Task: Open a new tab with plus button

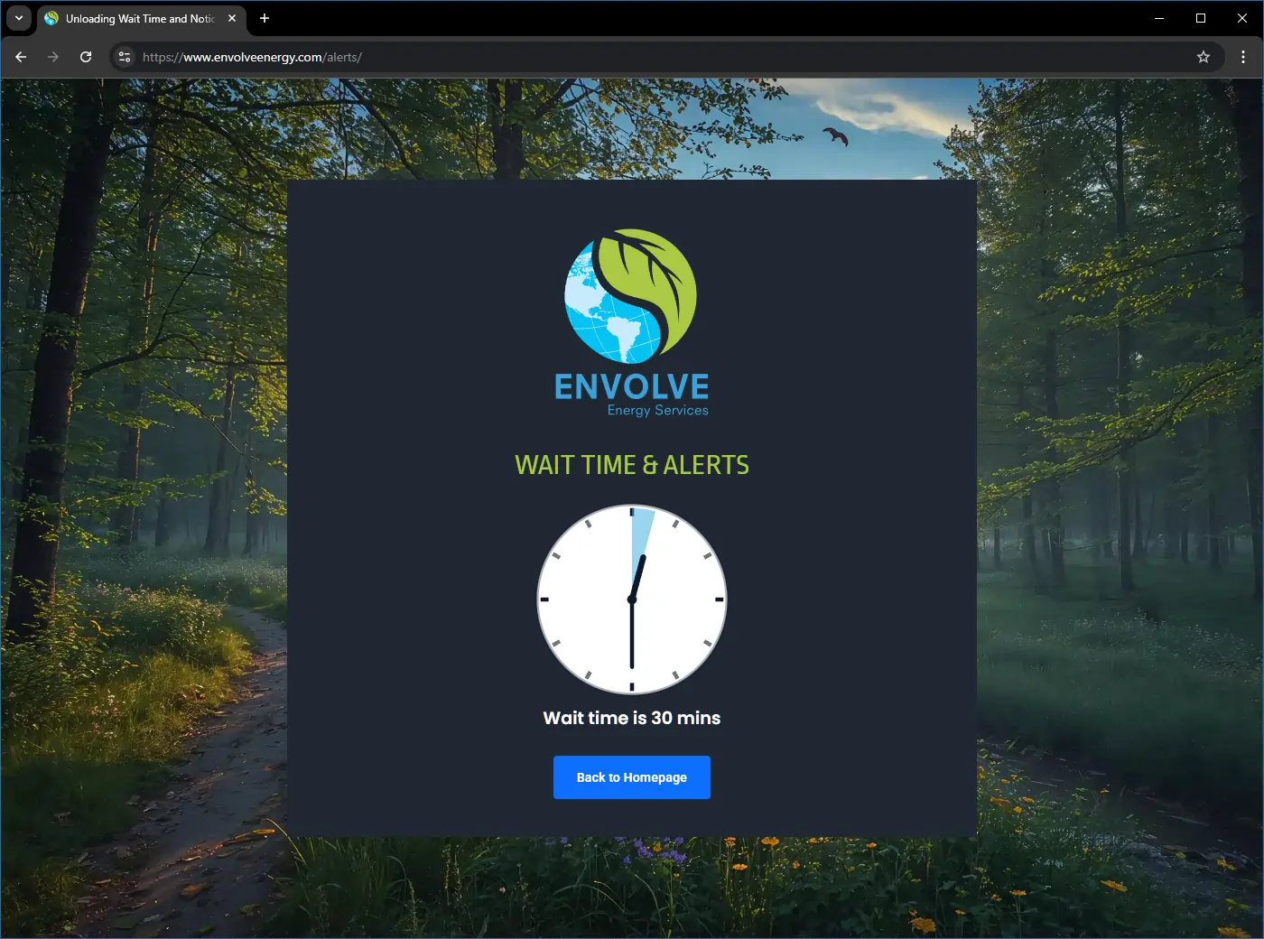Action: pyautogui.click(x=265, y=18)
